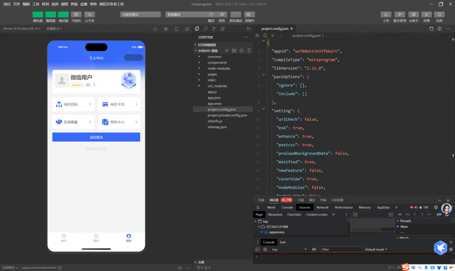
Task: Open version management (版本管理) icon
Action: (x=399, y=15)
